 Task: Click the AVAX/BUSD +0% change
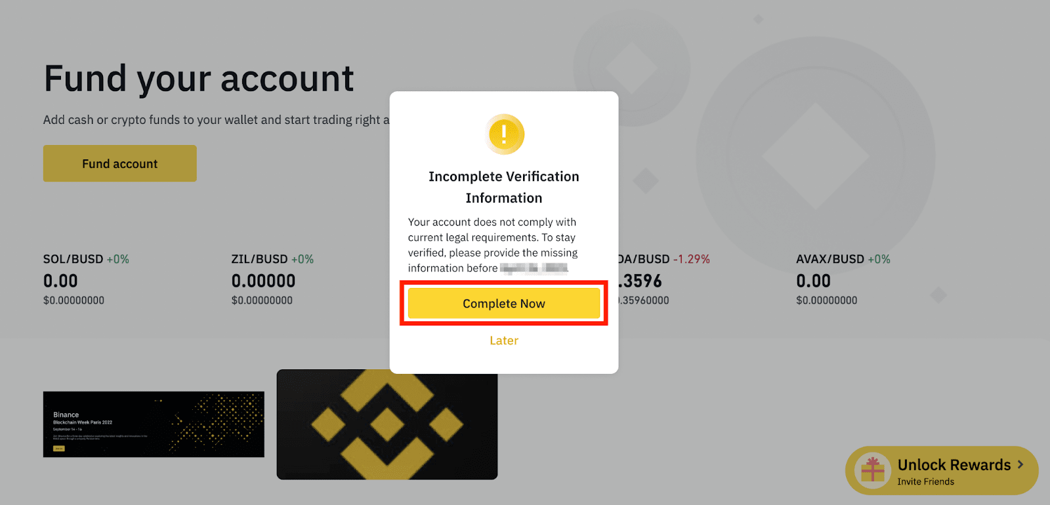point(879,259)
